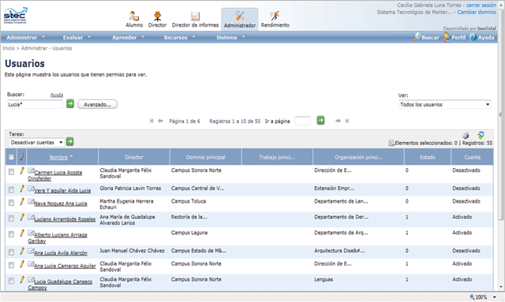
Task: Click pencil edit icon for Ana Lucía Avila Alarcón
Action: [22, 251]
